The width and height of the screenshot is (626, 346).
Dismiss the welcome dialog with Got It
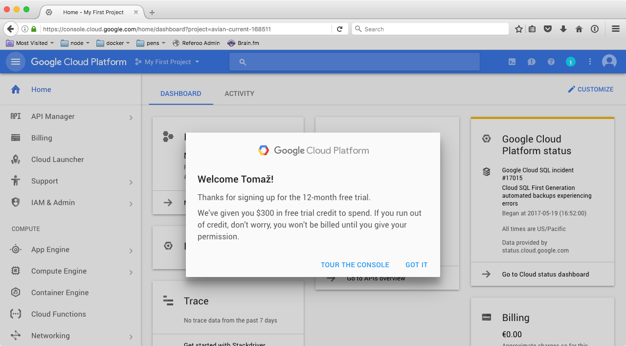coord(417,265)
